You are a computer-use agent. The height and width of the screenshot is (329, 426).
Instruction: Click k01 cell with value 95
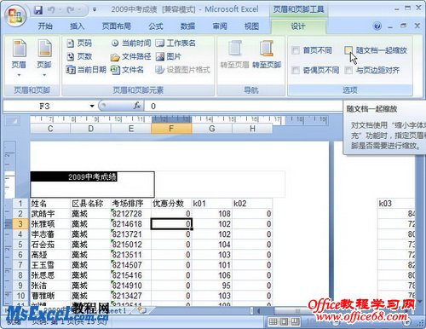click(x=212, y=286)
